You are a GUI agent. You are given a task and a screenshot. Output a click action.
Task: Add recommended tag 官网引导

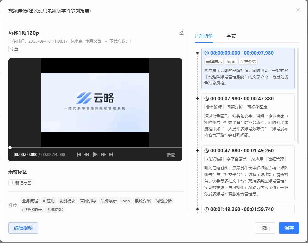pos(88,201)
